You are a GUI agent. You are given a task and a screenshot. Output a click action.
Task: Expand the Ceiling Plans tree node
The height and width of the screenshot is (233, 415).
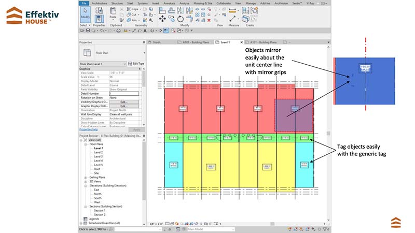pyautogui.click(x=85, y=177)
